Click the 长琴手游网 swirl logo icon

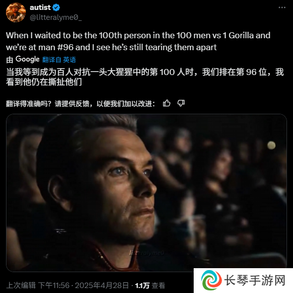(212, 280)
